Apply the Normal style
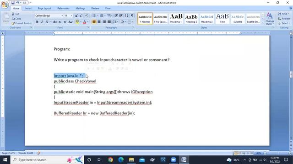 (145, 19)
